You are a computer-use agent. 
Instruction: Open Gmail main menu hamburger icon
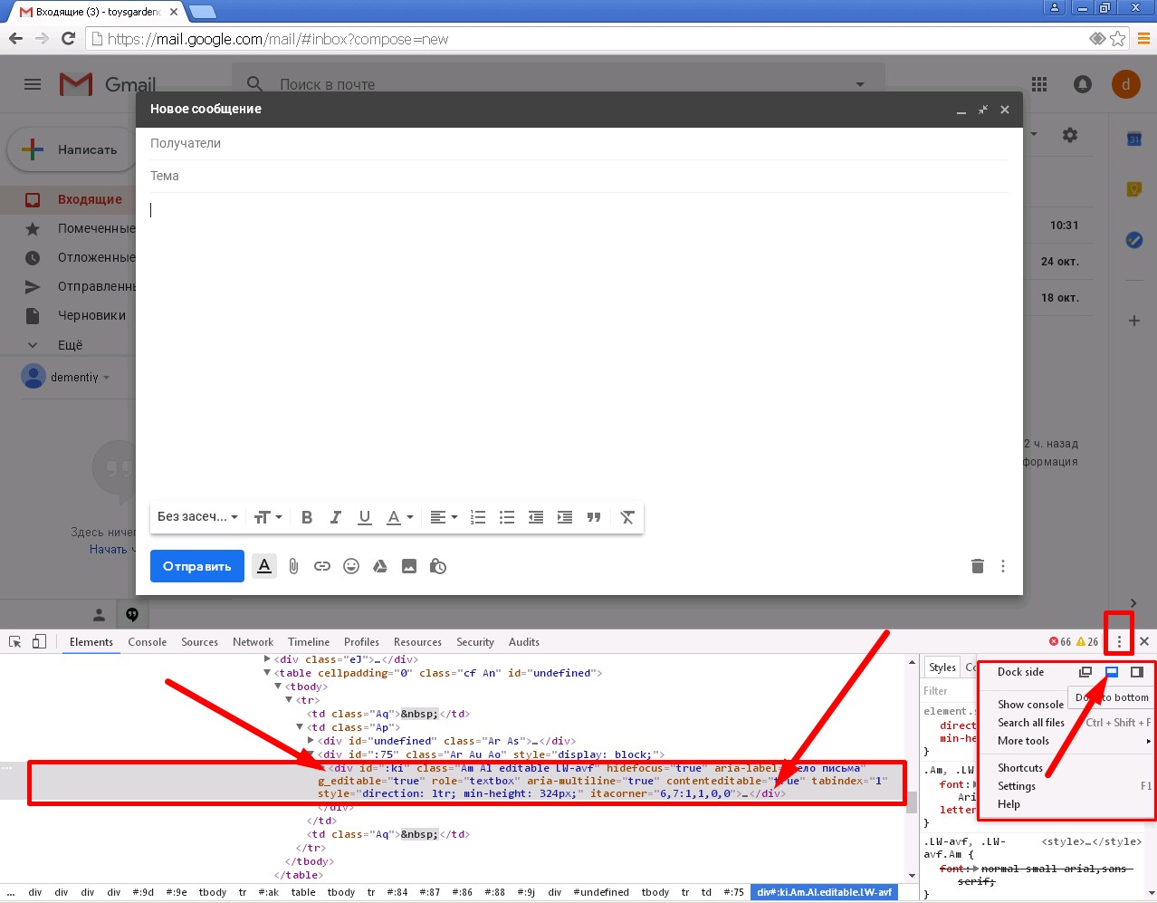(x=33, y=84)
